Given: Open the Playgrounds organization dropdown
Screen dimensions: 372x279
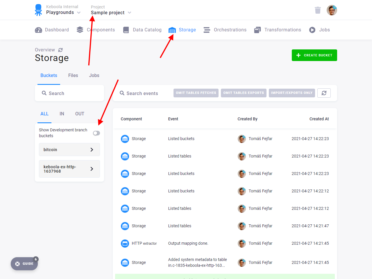Looking at the screenshot, I should tap(63, 12).
